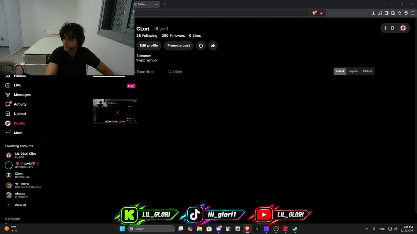417x234 pixels.
Task: Open browser Downloads icon
Action: [373, 13]
